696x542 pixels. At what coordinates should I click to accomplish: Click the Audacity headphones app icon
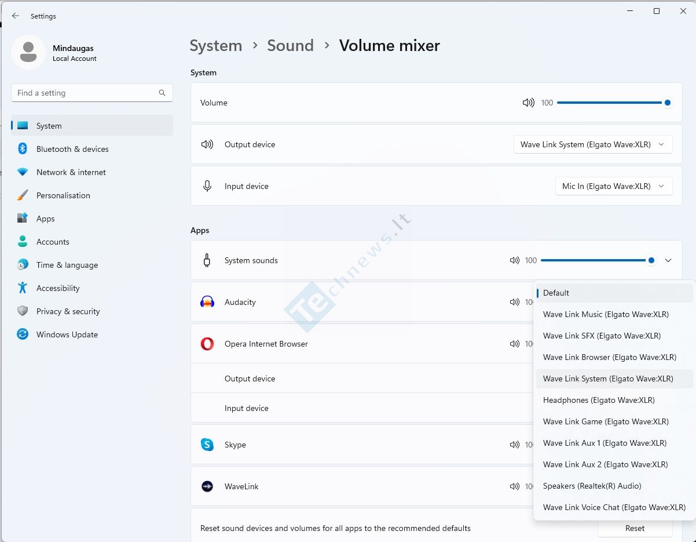207,302
